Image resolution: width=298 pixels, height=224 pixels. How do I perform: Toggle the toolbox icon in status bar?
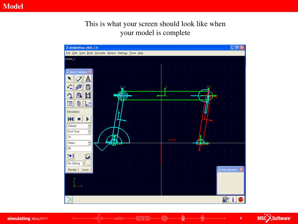point(225,199)
